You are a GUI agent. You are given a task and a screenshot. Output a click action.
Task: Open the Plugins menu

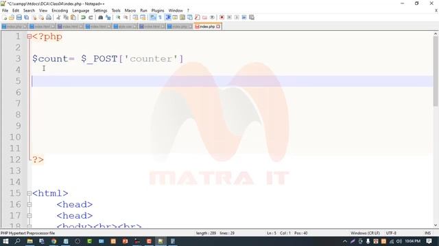click(158, 10)
